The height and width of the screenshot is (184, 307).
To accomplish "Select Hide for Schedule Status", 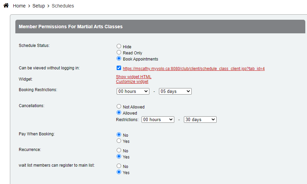I will (x=119, y=46).
